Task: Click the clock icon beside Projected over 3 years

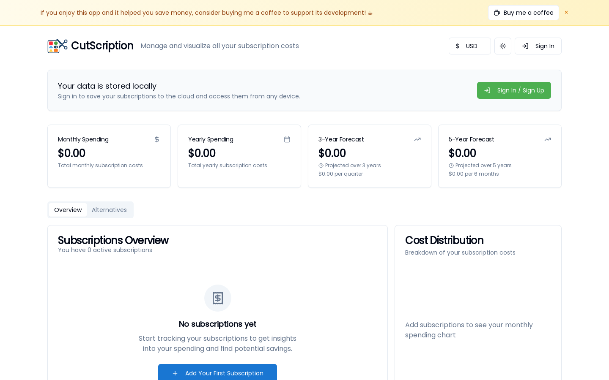Action: pyautogui.click(x=321, y=166)
